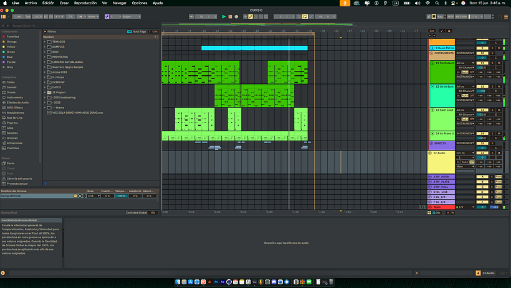
Task: Click the Arrangement Record button
Action: coord(236,17)
